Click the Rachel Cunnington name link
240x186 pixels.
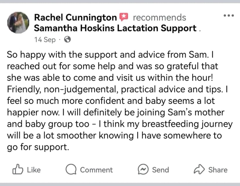75,17
